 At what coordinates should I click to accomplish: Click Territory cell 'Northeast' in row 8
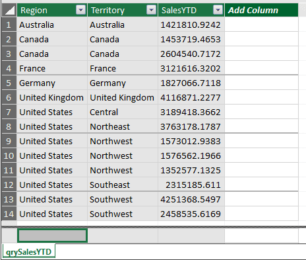123,126
